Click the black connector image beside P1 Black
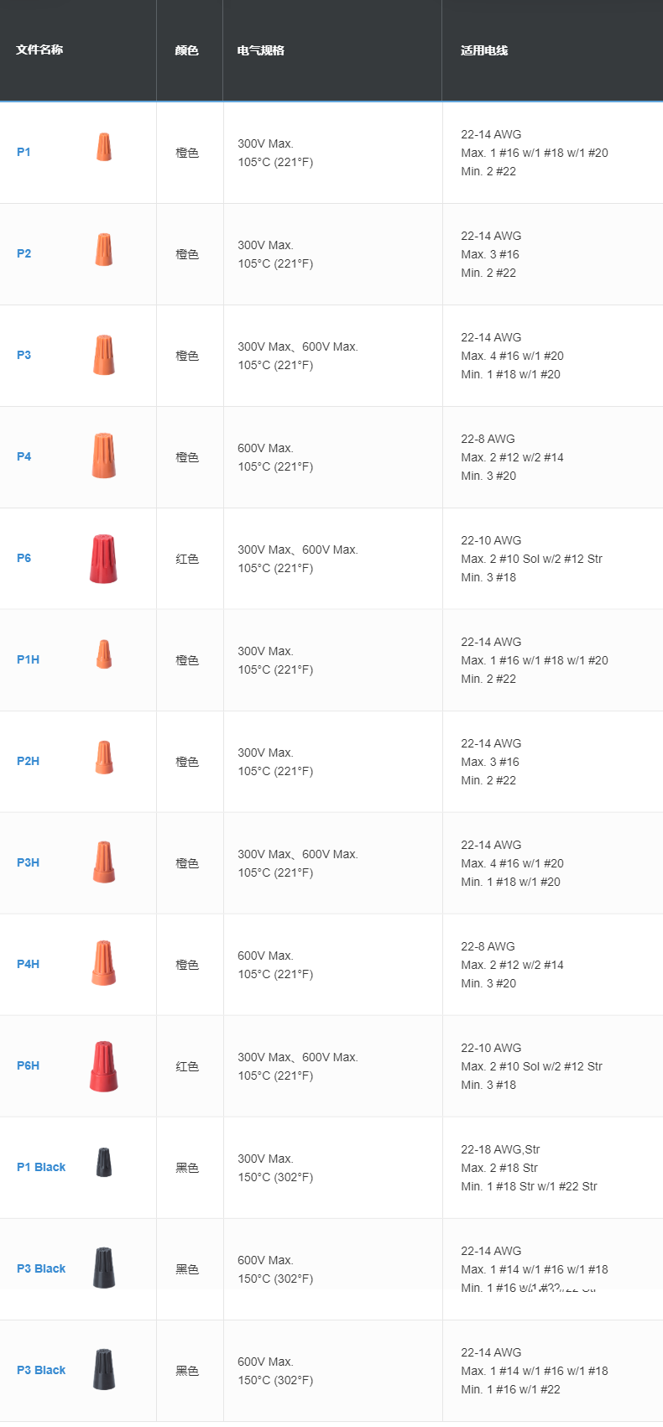The image size is (663, 1427). 103,1162
